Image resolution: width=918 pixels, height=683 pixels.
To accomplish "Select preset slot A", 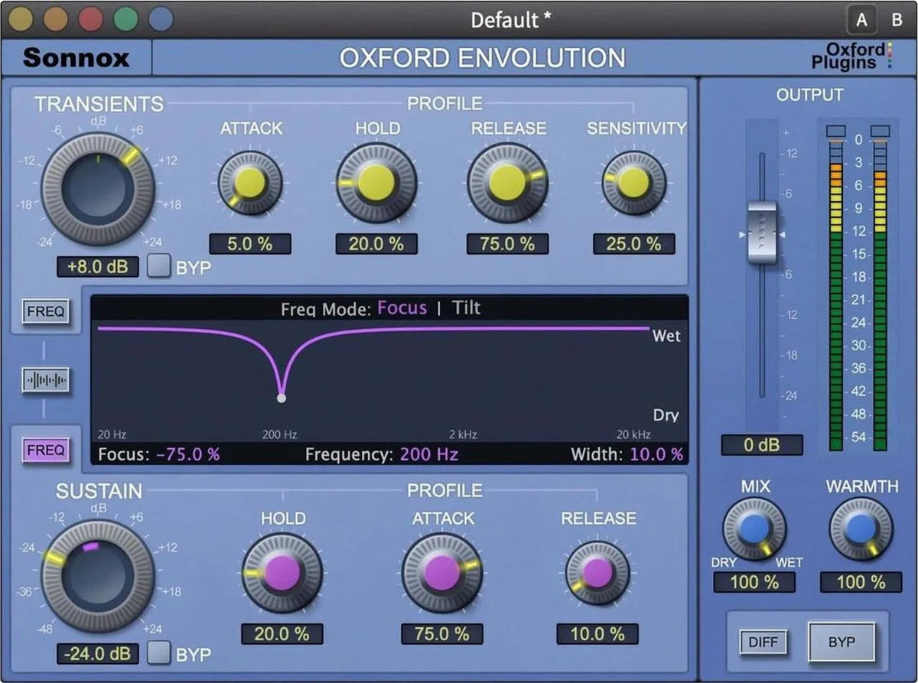I will click(862, 20).
